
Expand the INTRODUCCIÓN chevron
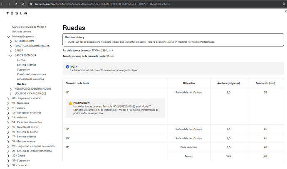(x=11, y=42)
